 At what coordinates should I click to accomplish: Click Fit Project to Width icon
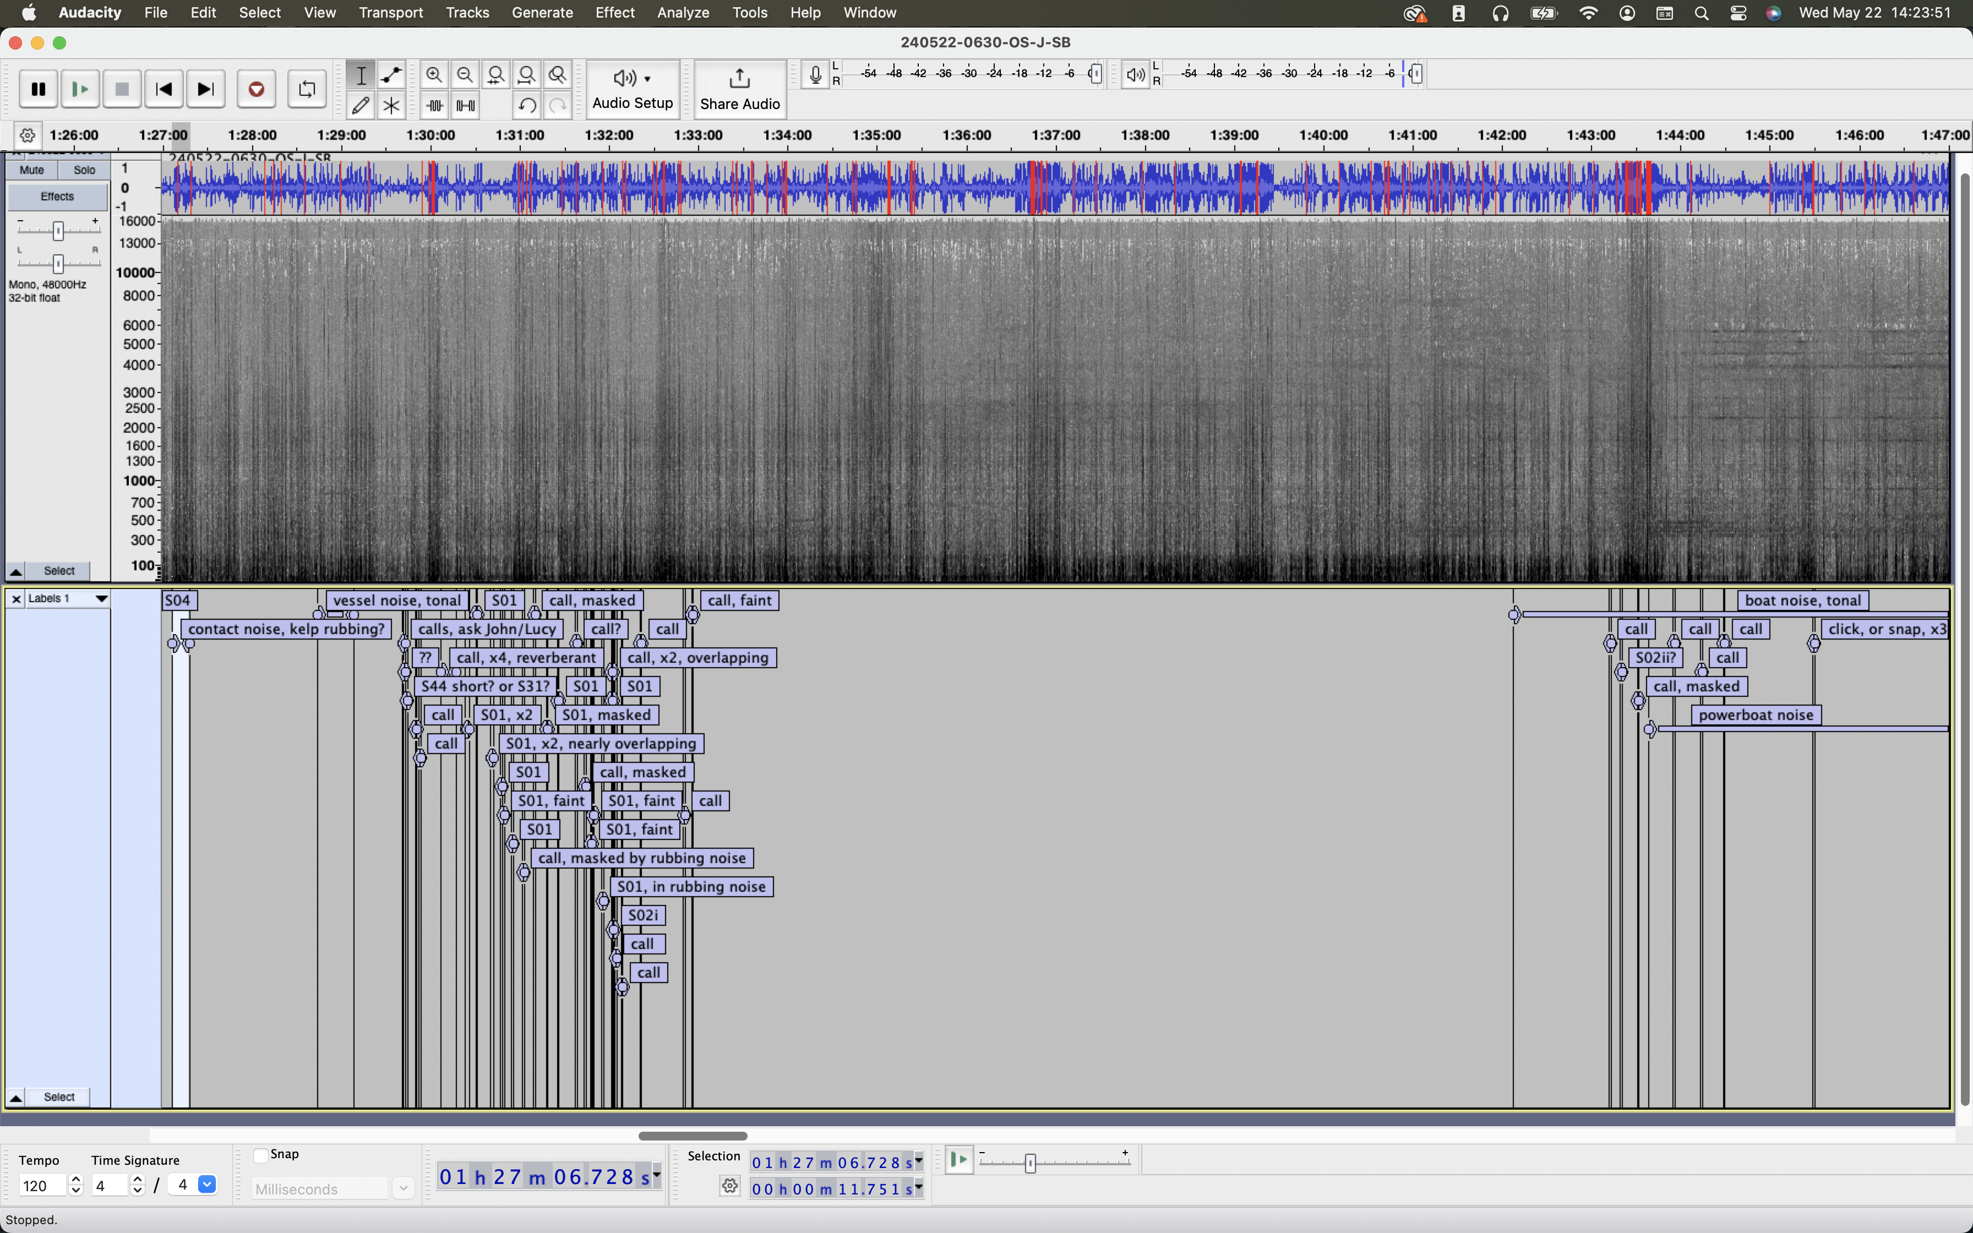point(527,75)
